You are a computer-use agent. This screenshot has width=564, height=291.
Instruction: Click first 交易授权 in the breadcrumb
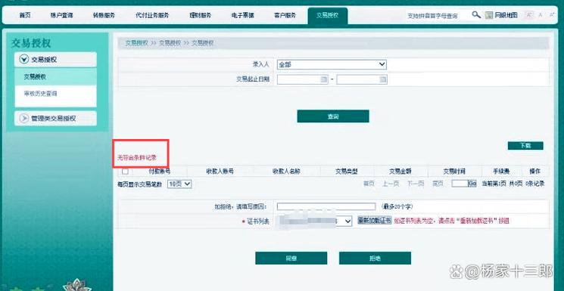pos(136,43)
